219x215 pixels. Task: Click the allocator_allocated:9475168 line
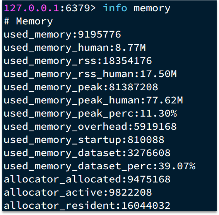[x=87, y=179]
